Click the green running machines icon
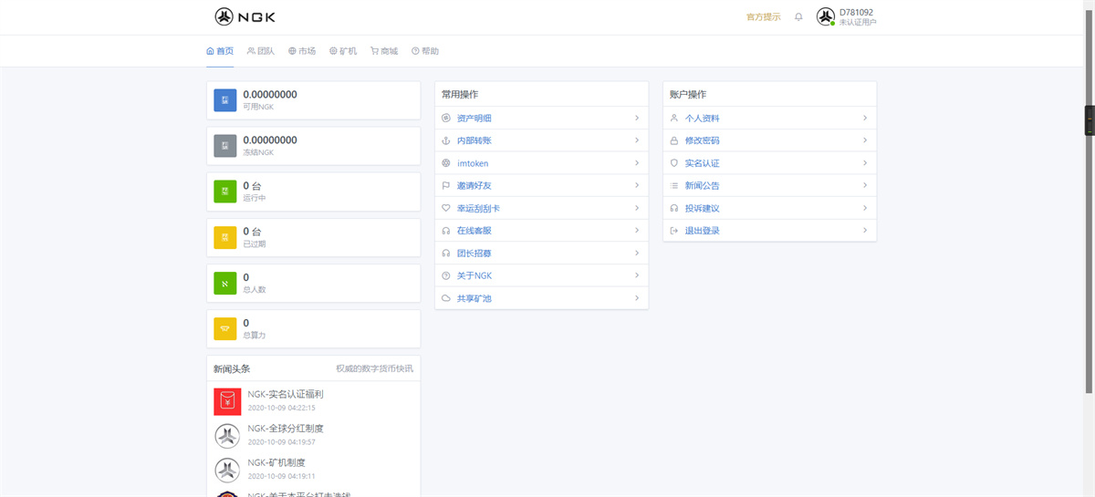 225,192
